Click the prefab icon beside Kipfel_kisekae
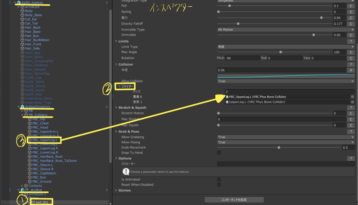Image resolution: width=358 pixels, height=205 pixels. tap(19, 2)
